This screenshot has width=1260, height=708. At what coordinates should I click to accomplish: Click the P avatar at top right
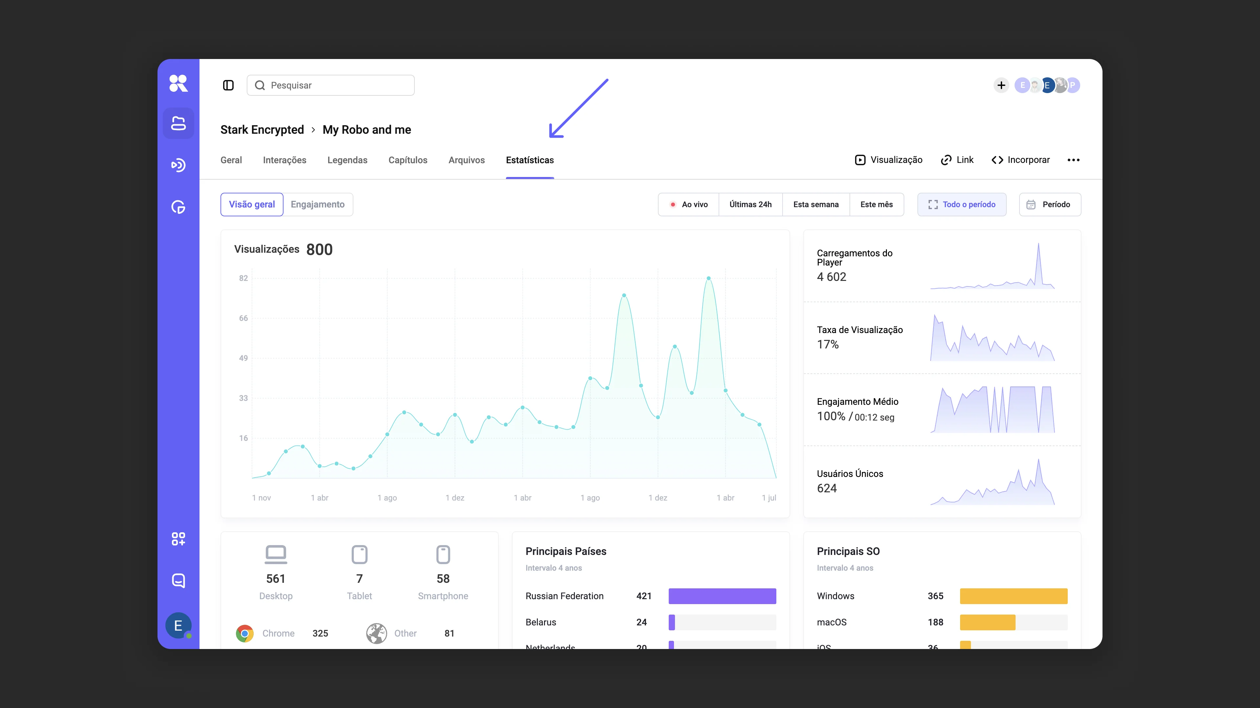1073,86
